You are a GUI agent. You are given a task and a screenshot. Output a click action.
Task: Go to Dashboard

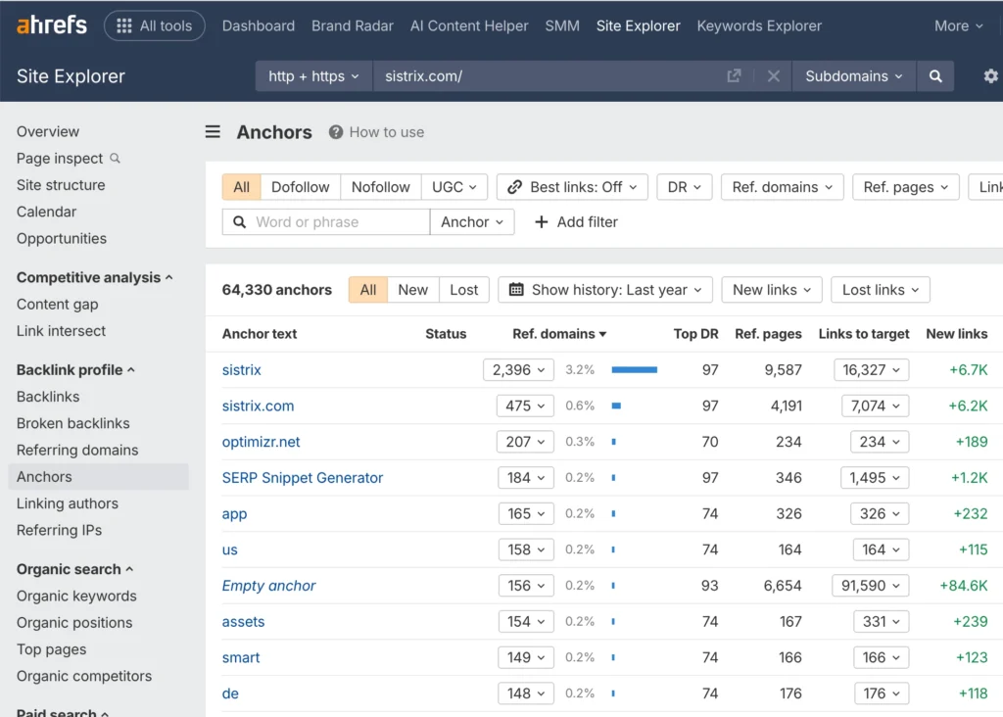(259, 25)
